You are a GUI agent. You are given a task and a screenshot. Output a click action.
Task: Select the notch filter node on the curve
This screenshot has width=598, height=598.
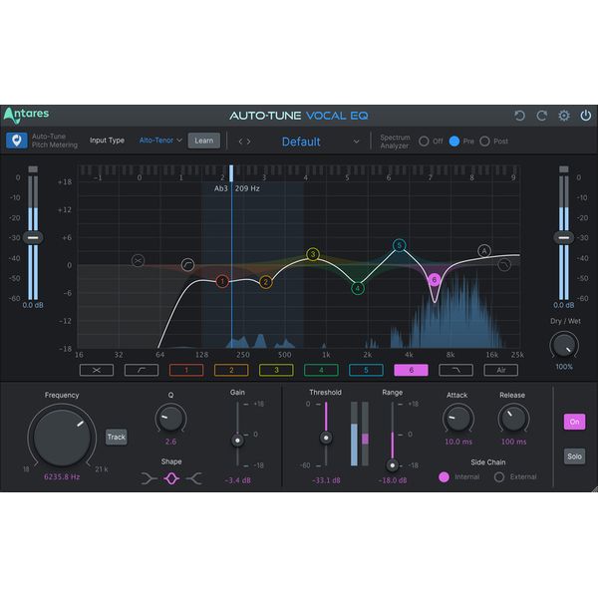pyautogui.click(x=138, y=261)
